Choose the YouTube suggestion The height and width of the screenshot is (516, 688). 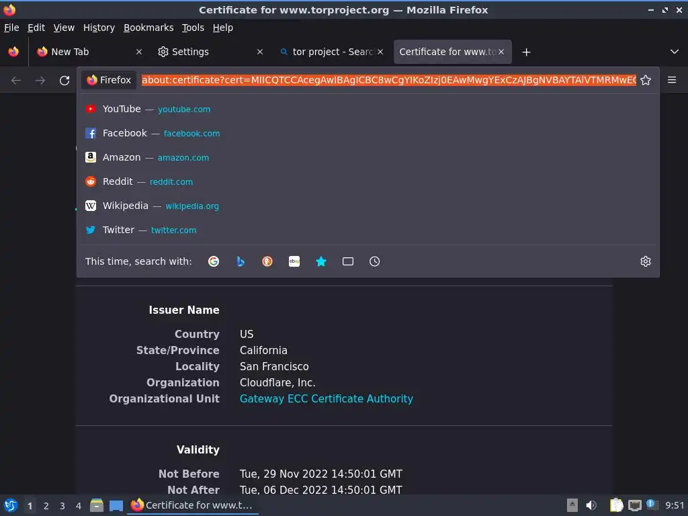[x=368, y=110]
